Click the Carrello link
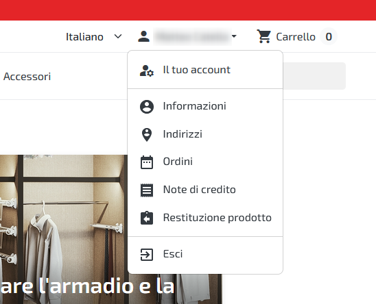 click(x=296, y=37)
